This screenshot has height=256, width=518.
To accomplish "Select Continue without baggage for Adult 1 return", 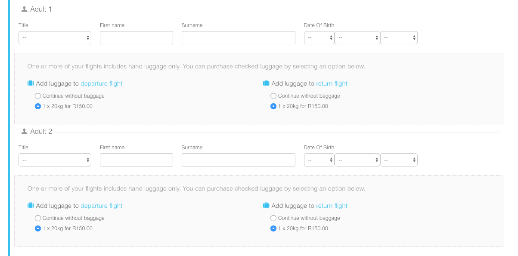I will point(273,96).
